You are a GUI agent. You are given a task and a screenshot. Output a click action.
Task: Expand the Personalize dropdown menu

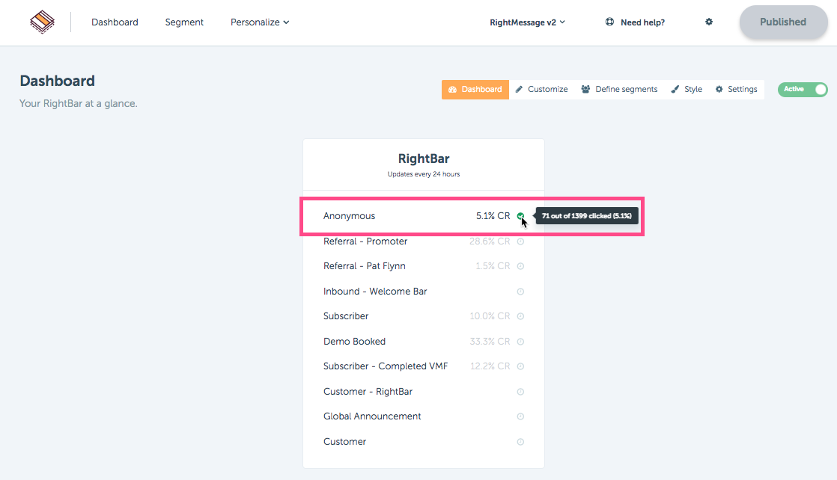tap(260, 22)
